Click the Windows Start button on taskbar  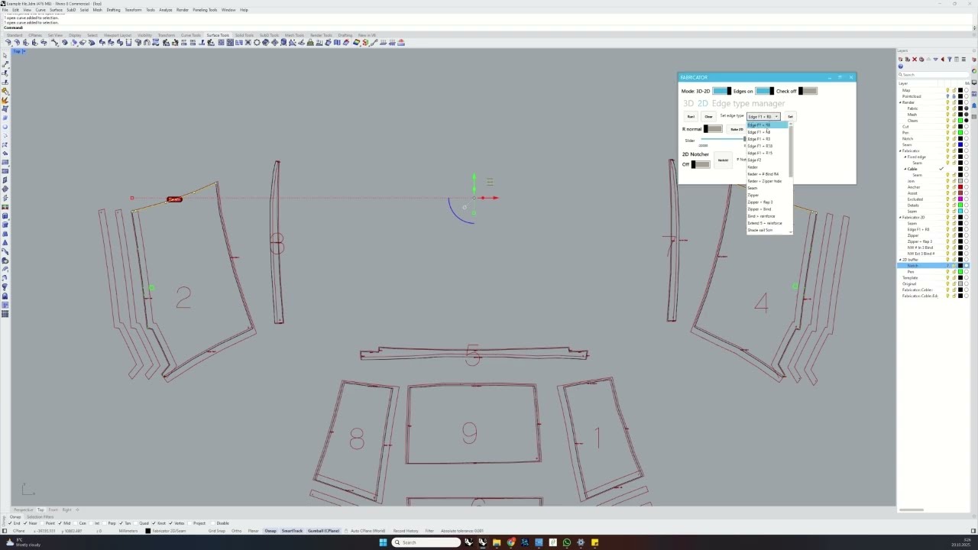pos(383,542)
